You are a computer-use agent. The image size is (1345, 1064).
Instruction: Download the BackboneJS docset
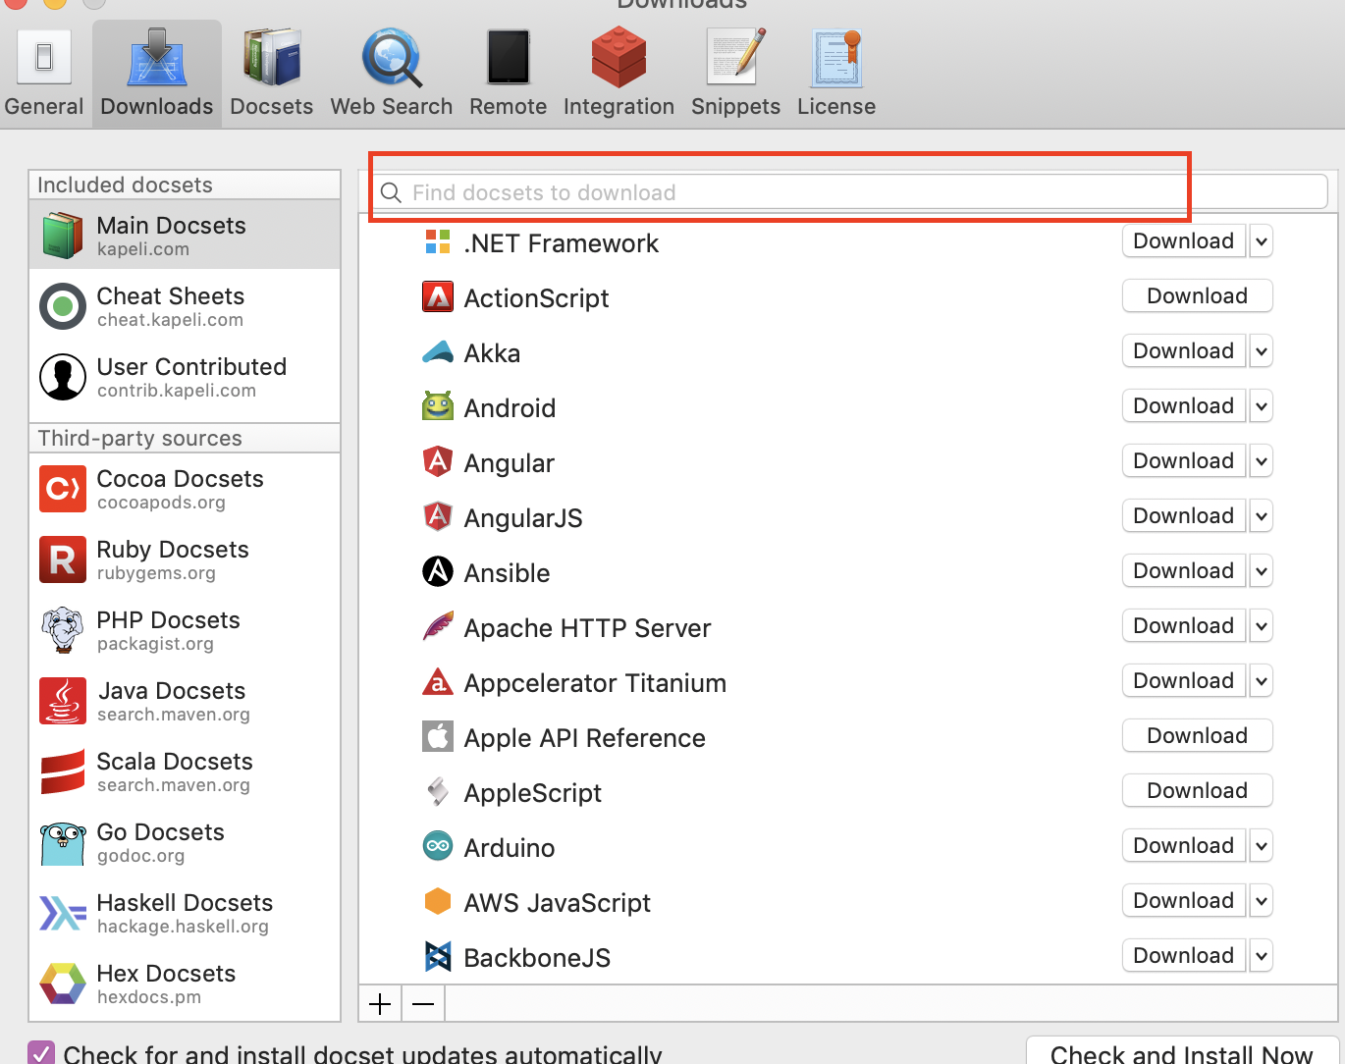pos(1184,955)
